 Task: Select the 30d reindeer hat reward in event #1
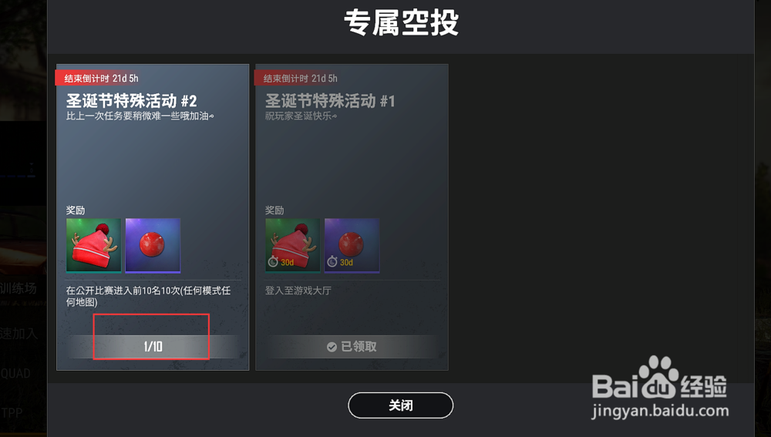point(292,245)
